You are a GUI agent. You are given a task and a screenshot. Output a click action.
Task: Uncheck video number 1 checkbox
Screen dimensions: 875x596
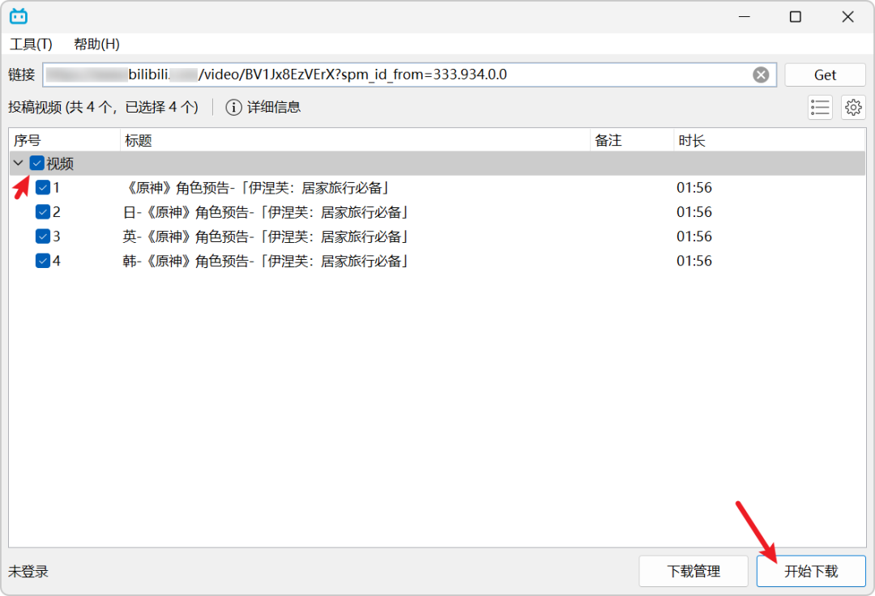43,187
